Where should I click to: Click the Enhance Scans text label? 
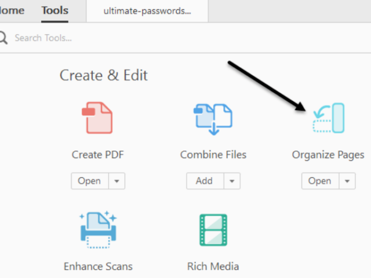coord(98,266)
